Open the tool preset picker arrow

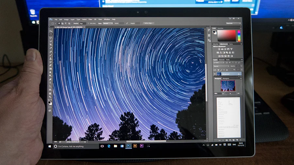coord(56,23)
